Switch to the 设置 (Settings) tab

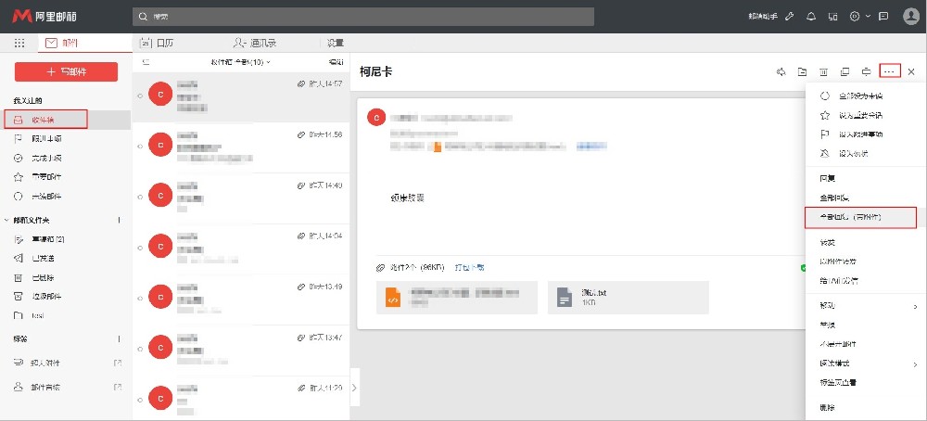[x=336, y=44]
